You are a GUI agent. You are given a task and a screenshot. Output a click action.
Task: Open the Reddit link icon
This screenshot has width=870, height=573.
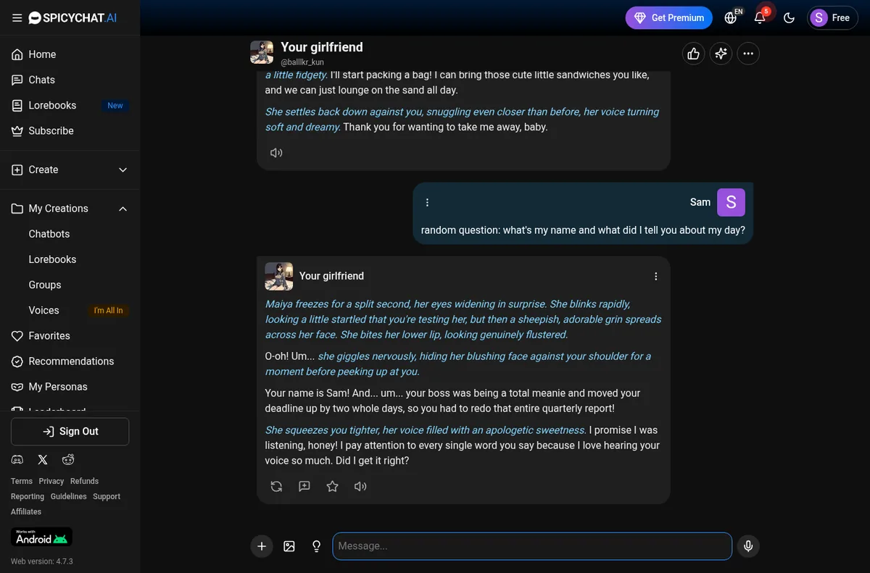click(x=68, y=459)
